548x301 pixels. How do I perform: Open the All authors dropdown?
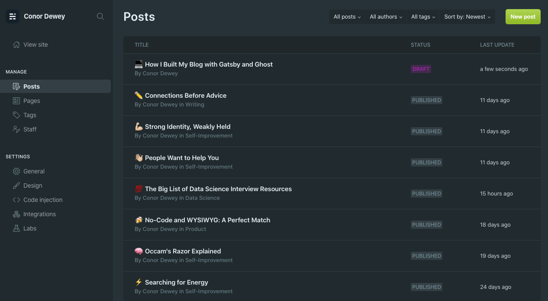point(386,17)
